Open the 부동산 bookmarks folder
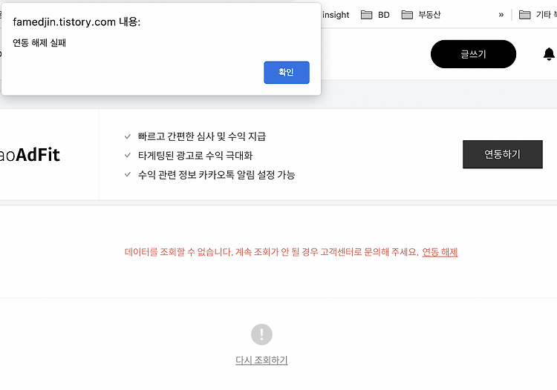Screen dimensions: 557x390 pos(421,15)
